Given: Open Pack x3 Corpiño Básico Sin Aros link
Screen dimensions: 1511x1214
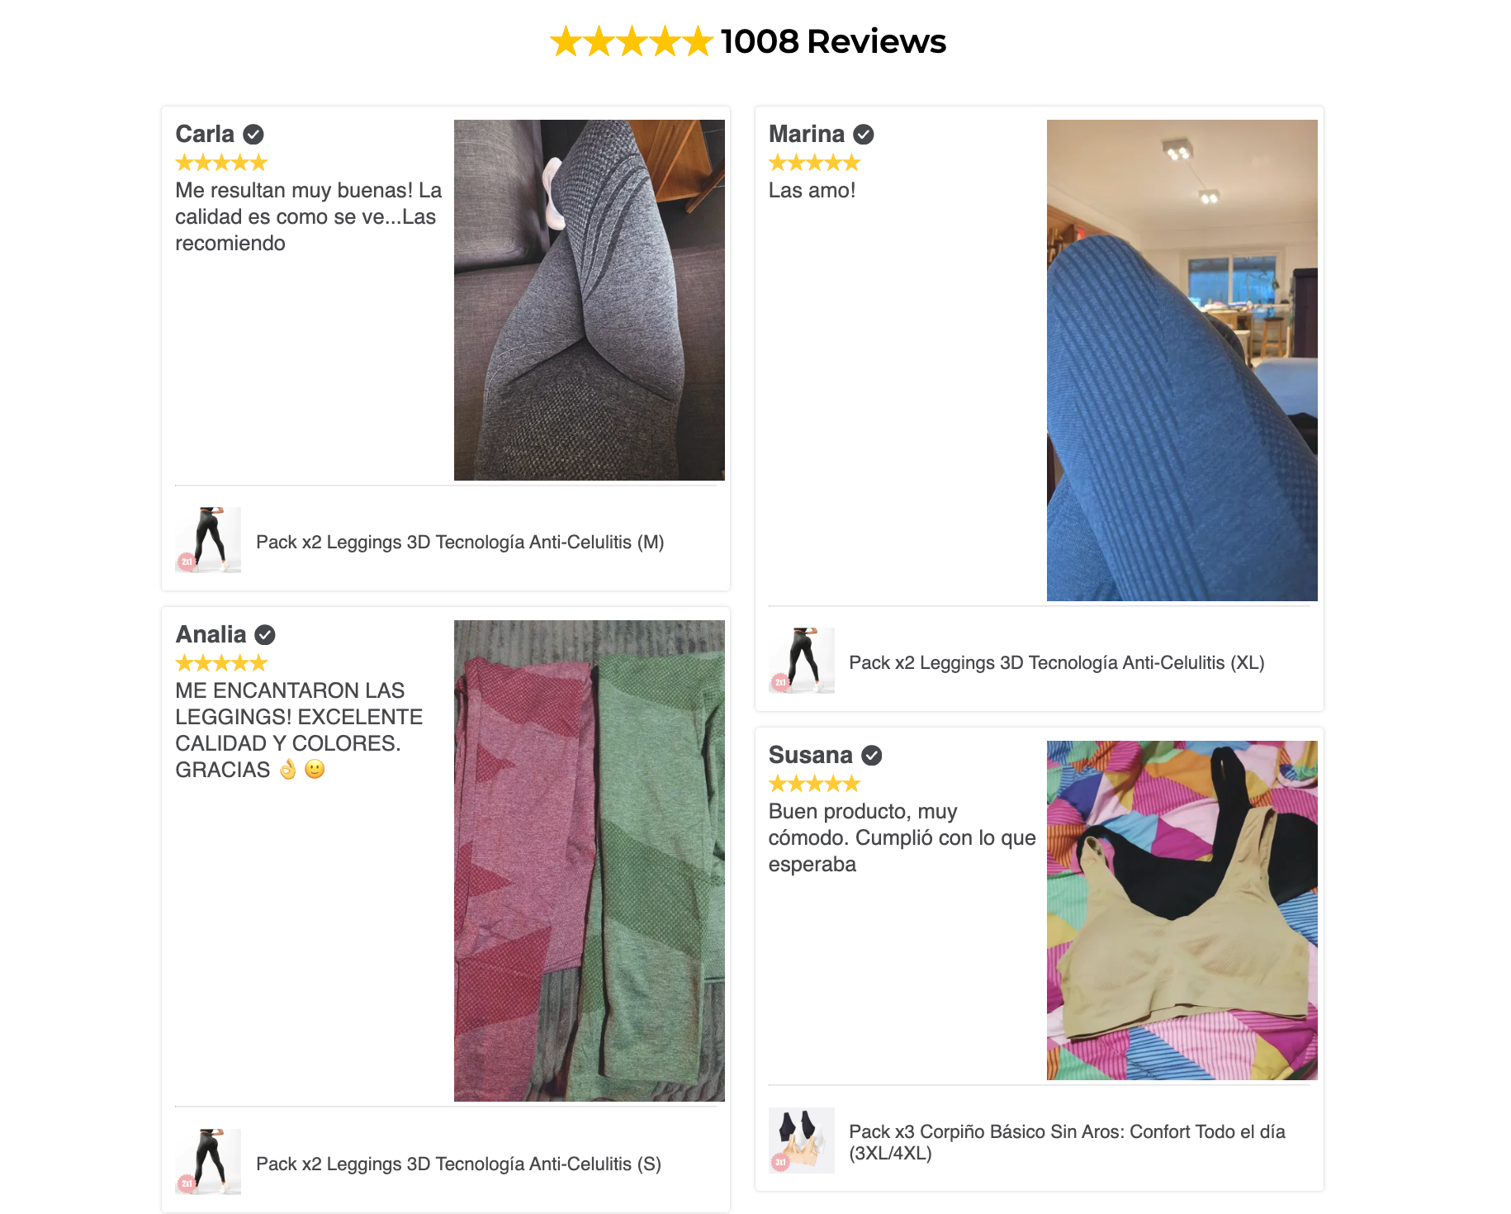Looking at the screenshot, I should pos(1067,1142).
